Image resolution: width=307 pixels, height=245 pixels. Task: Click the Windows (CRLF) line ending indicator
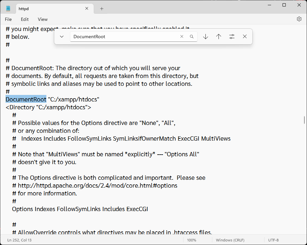(230, 240)
